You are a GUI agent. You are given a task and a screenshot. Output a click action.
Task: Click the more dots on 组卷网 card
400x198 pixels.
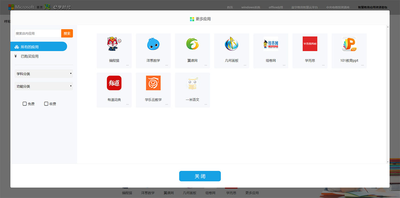[x=284, y=65]
